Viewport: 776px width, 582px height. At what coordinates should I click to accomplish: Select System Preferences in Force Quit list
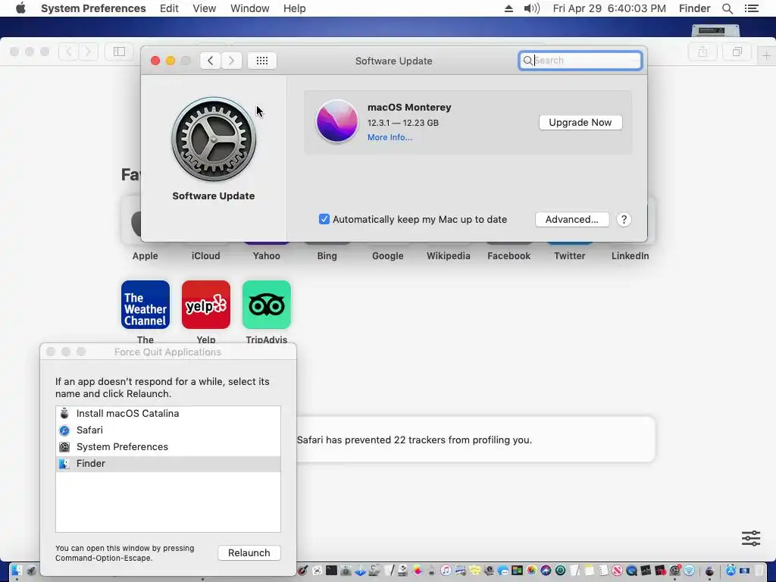[x=167, y=447]
